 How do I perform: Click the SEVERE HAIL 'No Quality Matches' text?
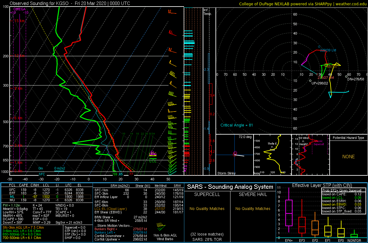[253, 208]
